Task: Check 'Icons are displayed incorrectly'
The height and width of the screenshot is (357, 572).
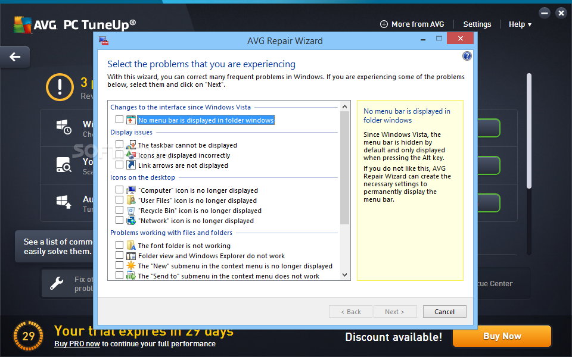Action: click(119, 155)
